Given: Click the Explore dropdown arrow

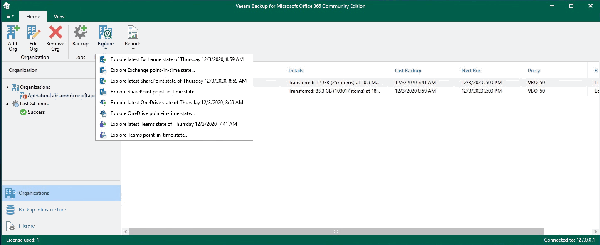Looking at the screenshot, I should tap(106, 49).
